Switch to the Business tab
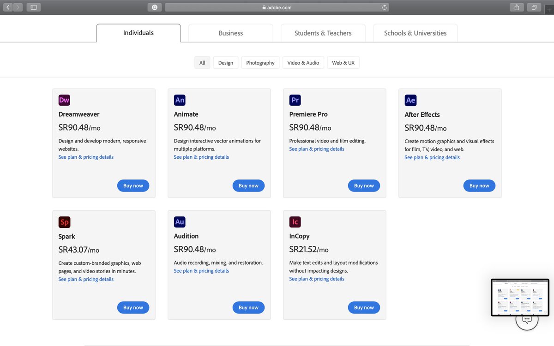This screenshot has height=346, width=554. [231, 33]
